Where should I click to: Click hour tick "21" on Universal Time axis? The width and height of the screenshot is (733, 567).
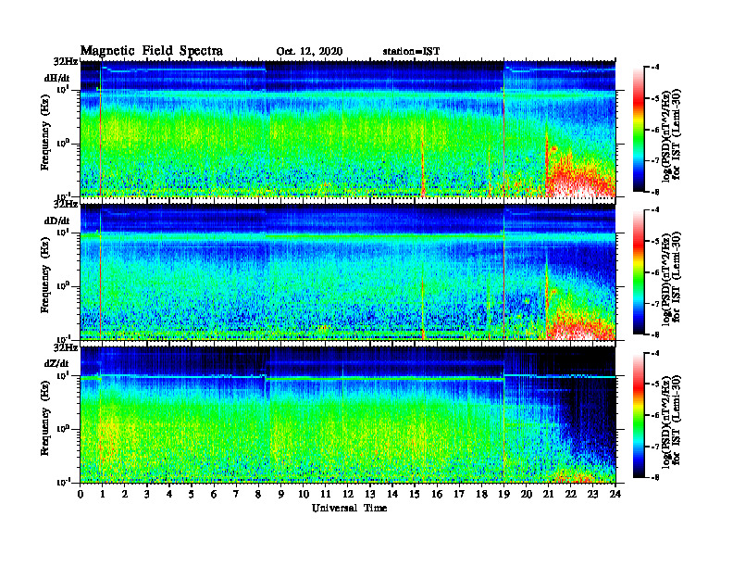pyautogui.click(x=548, y=494)
